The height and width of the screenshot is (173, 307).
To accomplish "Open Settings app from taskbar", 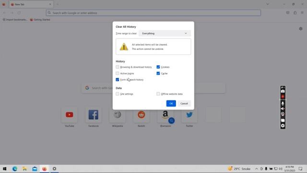I will 54,169.
